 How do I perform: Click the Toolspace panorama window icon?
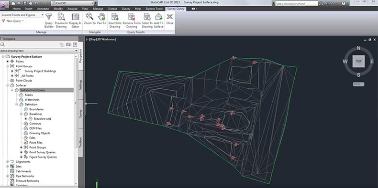[x=68, y=44]
